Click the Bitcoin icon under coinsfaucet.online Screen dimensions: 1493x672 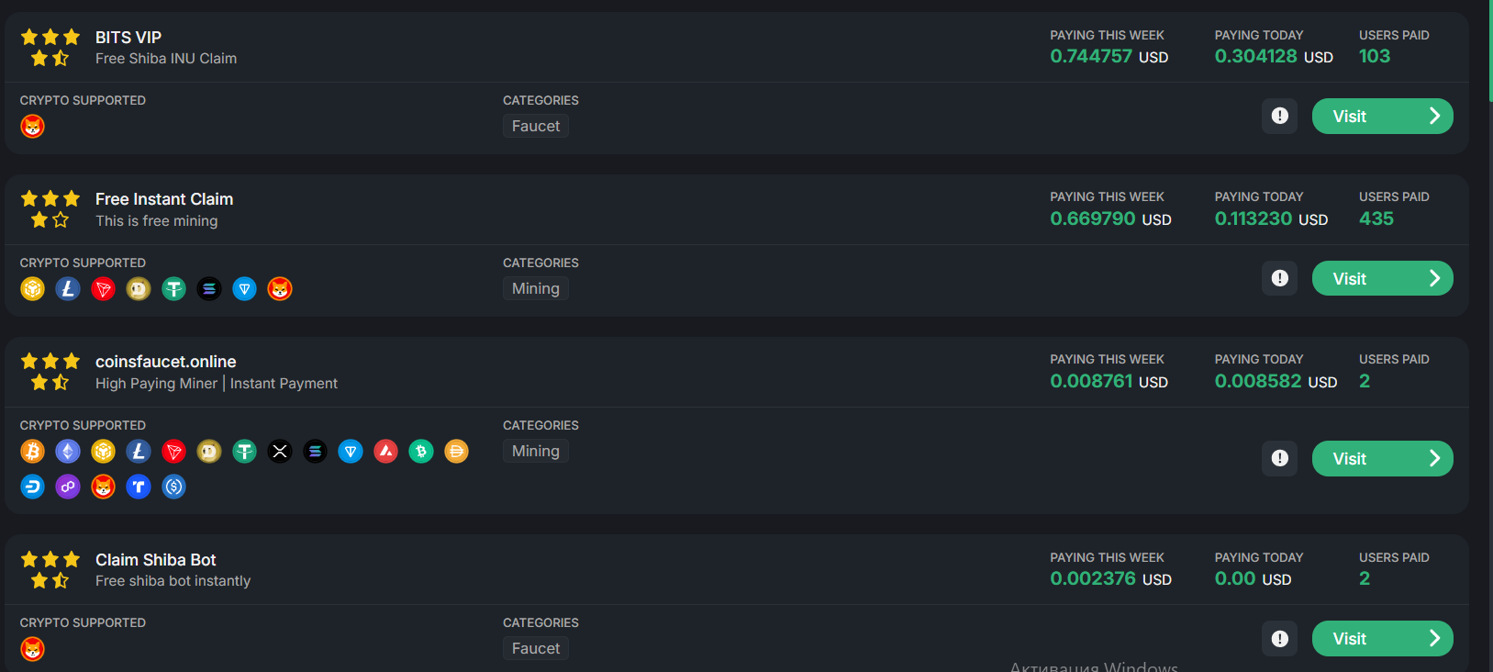pos(33,452)
